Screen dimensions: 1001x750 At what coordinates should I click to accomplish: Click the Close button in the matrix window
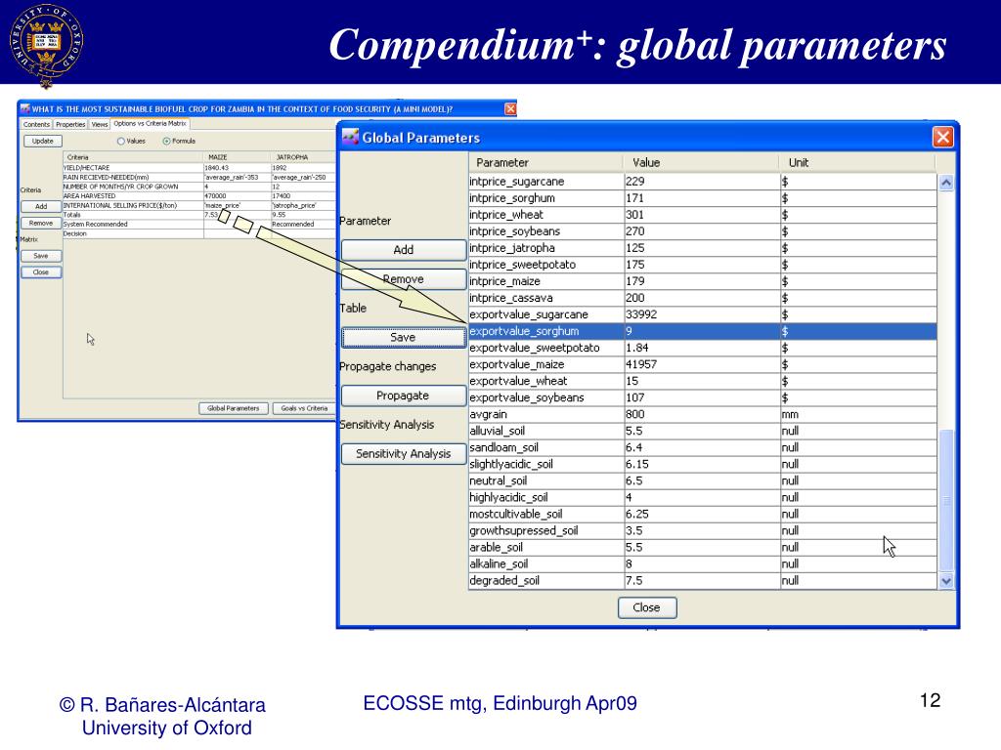click(x=41, y=272)
